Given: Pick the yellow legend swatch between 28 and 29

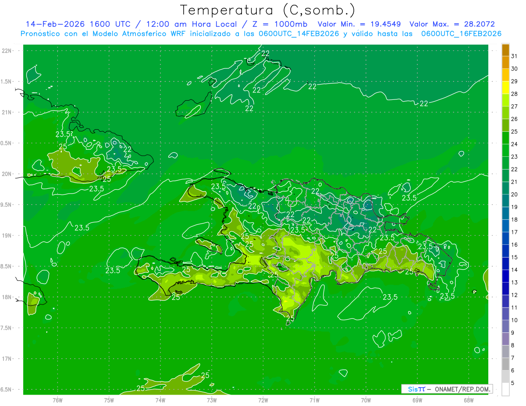Looking at the screenshot, I should click(505, 88).
